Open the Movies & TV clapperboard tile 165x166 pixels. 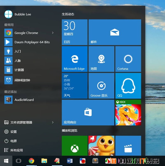(x=128, y=146)
